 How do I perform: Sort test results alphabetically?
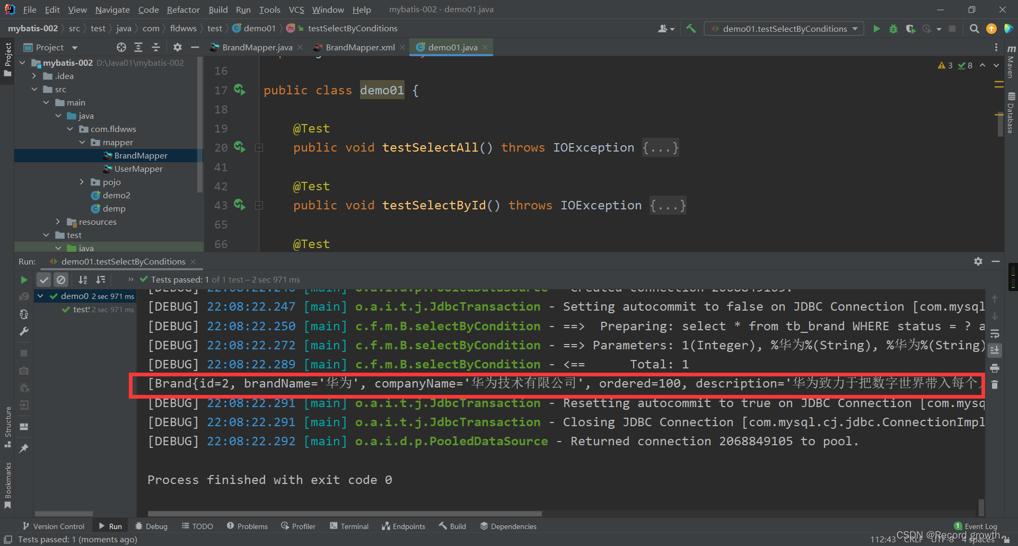83,279
